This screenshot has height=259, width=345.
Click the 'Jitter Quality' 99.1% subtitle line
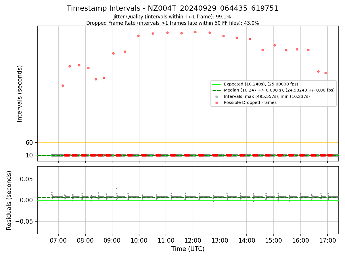[x=172, y=17]
